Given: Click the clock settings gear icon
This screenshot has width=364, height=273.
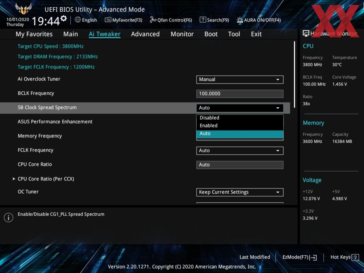Looking at the screenshot, I should pos(63,18).
